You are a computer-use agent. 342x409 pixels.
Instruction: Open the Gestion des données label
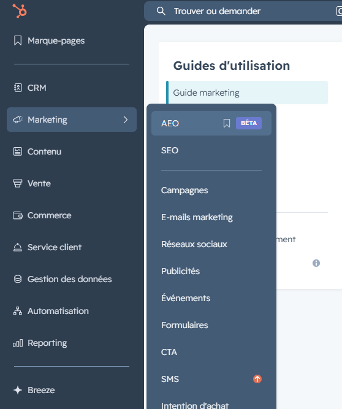pyautogui.click(x=70, y=279)
